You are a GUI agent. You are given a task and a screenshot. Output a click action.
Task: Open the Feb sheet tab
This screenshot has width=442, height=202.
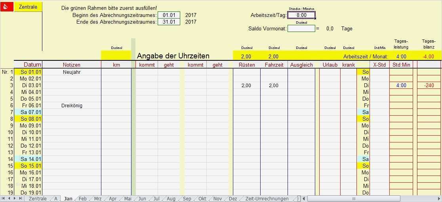point(83,198)
